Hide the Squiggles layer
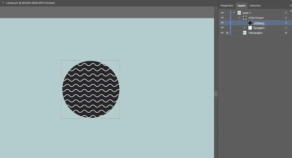292x158 pixels. (x=222, y=28)
